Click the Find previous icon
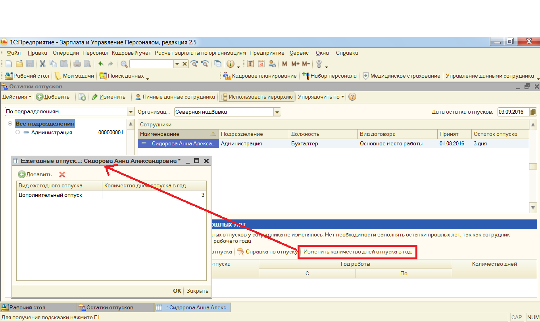 click(x=205, y=64)
